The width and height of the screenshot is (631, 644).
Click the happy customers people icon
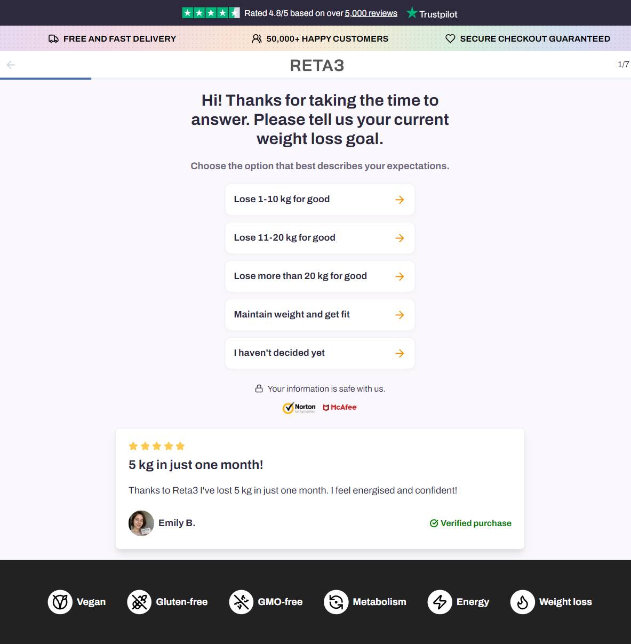coord(257,38)
